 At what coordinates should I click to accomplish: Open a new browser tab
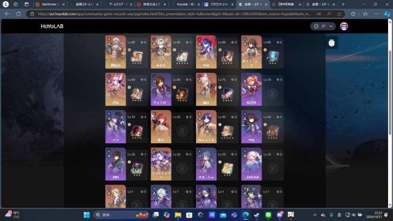[x=343, y=4]
